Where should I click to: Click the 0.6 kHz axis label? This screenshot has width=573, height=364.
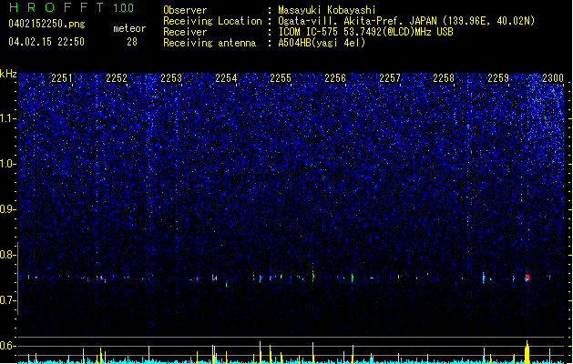point(8,346)
